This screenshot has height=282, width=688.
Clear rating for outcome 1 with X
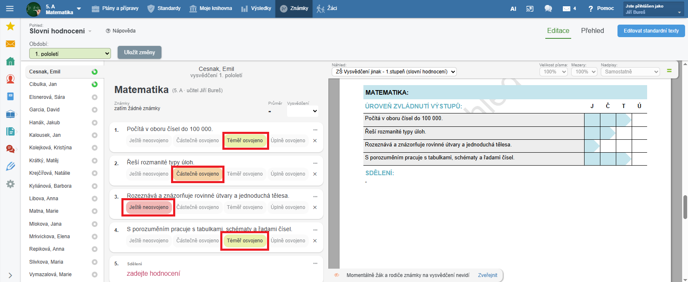point(315,141)
